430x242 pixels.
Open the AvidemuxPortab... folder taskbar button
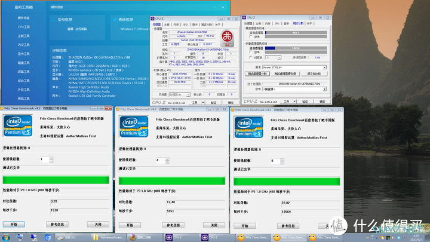(109, 238)
